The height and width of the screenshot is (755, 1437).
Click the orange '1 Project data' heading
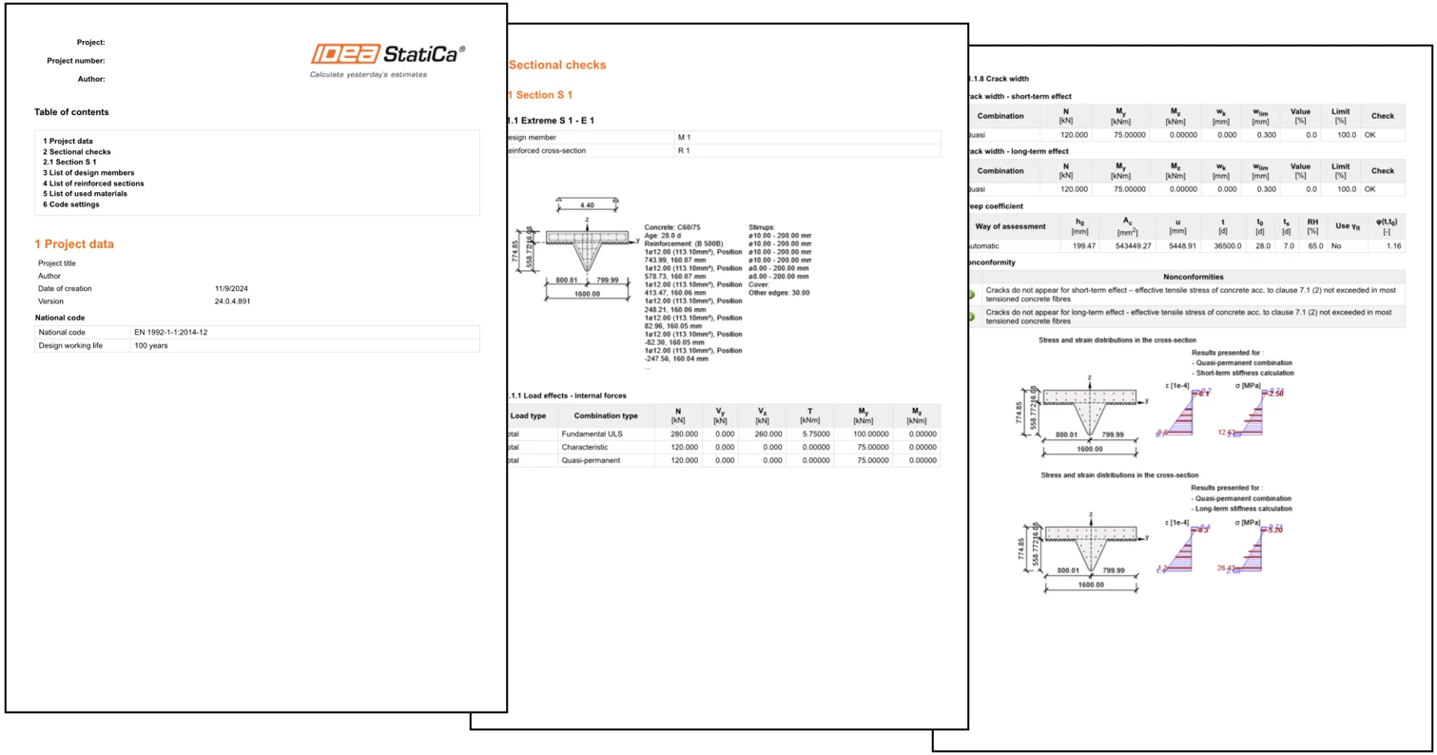click(74, 244)
